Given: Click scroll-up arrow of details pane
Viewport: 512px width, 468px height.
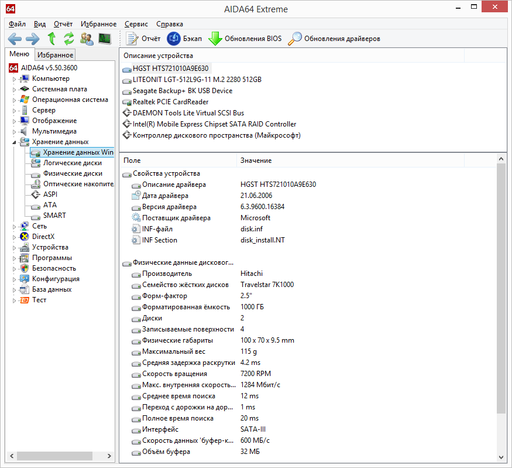Looking at the screenshot, I should (x=501, y=159).
